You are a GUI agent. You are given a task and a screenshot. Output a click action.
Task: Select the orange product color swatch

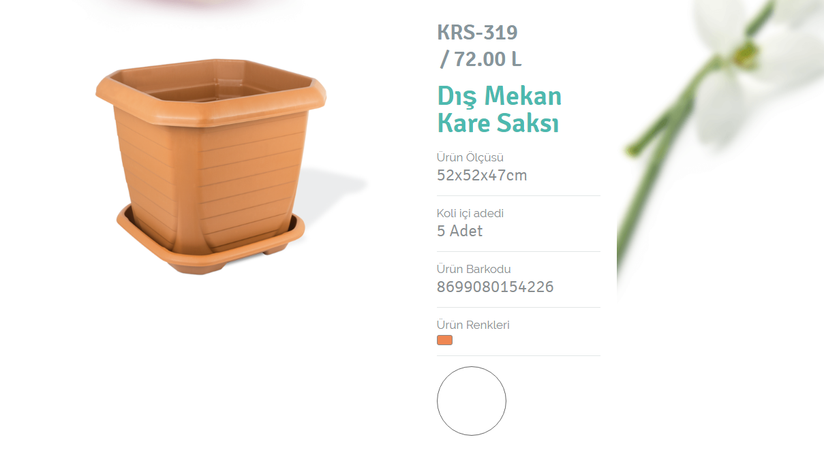click(x=444, y=340)
